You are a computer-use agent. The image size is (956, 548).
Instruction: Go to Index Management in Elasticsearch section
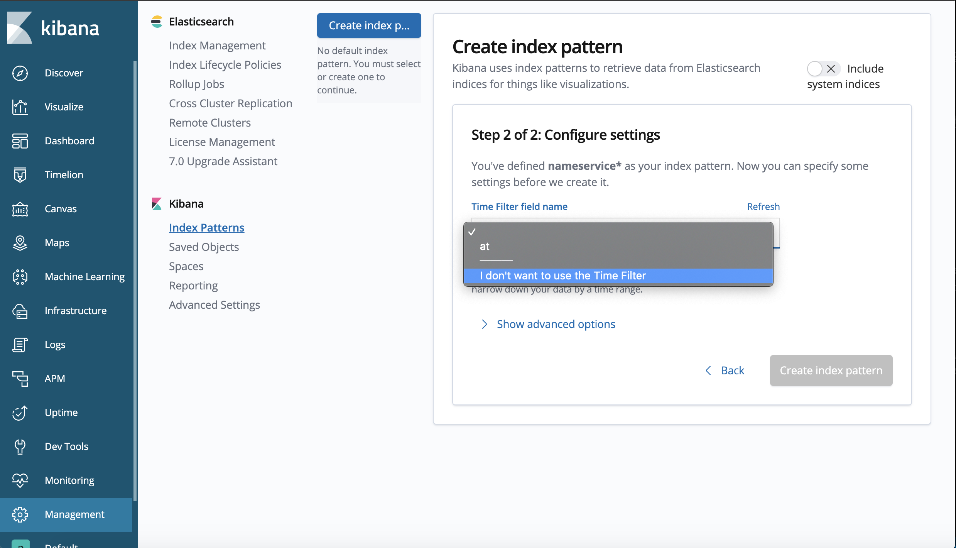(217, 46)
